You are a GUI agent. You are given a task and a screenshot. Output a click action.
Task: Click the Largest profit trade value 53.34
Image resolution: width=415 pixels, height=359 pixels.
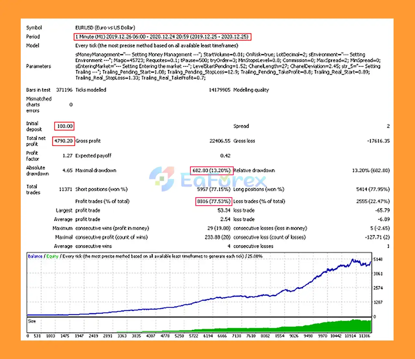coord(224,210)
